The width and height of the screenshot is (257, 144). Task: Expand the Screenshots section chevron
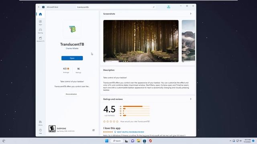[x=191, y=14]
